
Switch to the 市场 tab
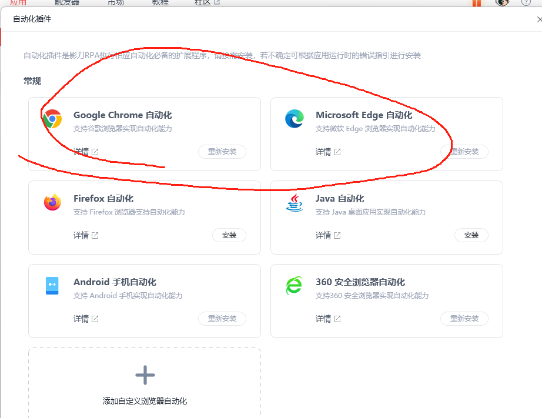tap(116, 2)
